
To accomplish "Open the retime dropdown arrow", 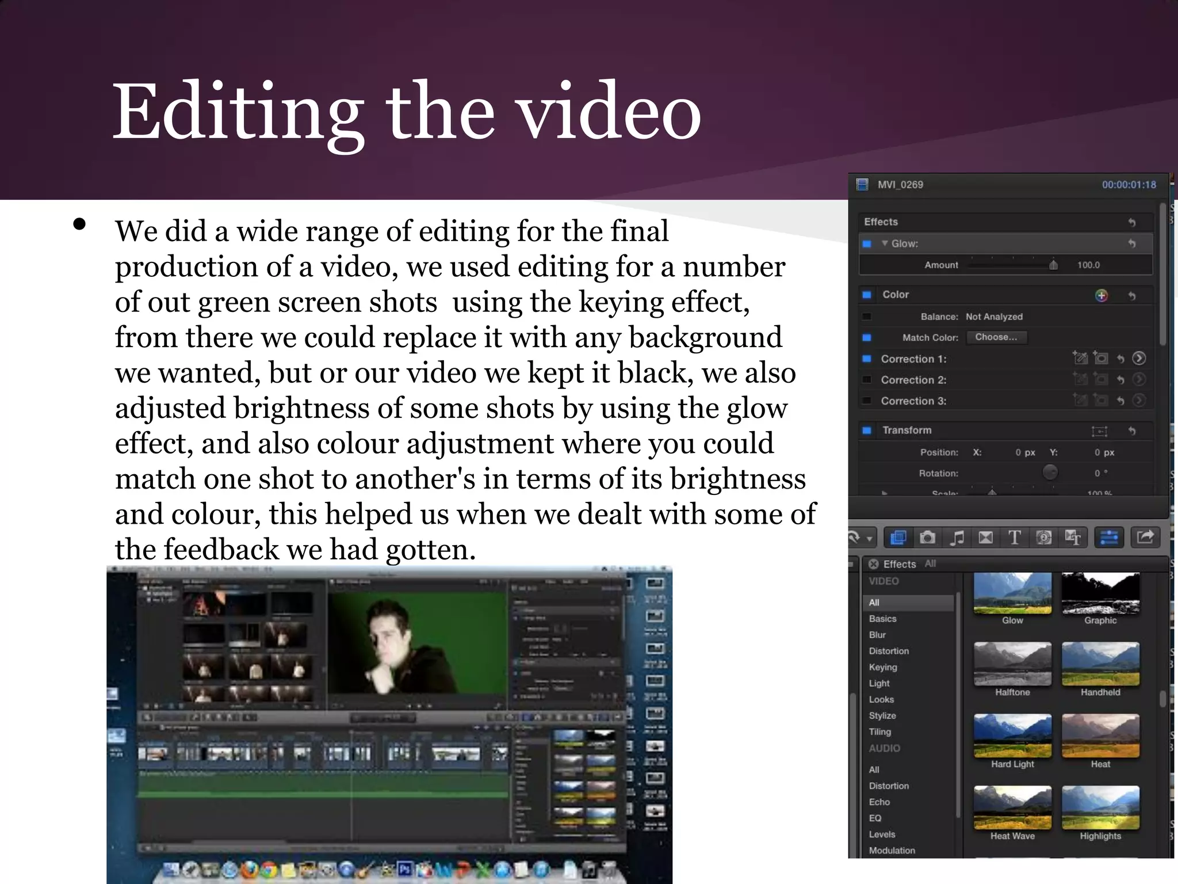I will [869, 539].
